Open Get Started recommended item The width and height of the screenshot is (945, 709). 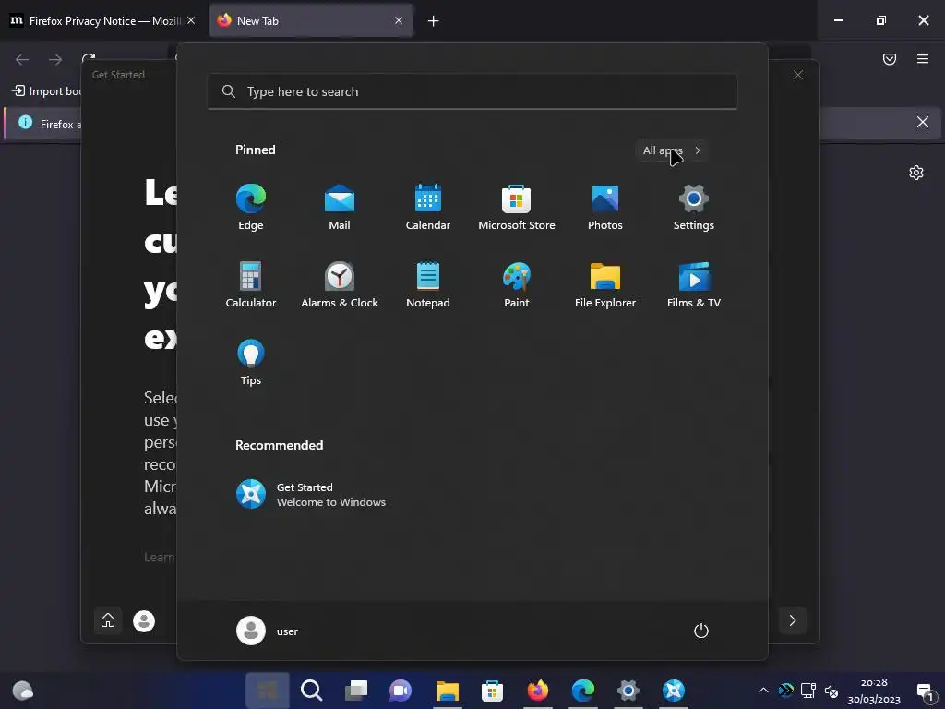[311, 495]
